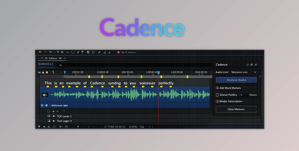Image resolution: width=299 pixels, height=151 pixels.
Task: Click the zigzag graph icon left of the time ruler
Action: pos(53,72)
